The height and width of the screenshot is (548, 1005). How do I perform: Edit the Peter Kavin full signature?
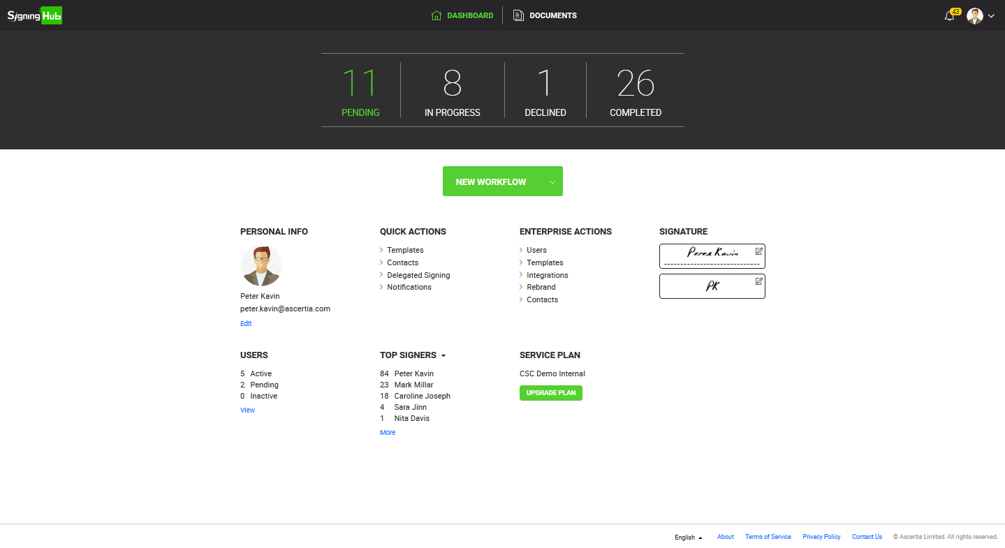tap(758, 251)
